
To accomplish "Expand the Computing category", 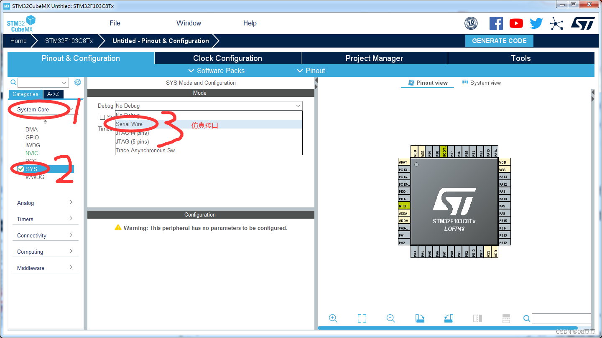I will [46, 252].
